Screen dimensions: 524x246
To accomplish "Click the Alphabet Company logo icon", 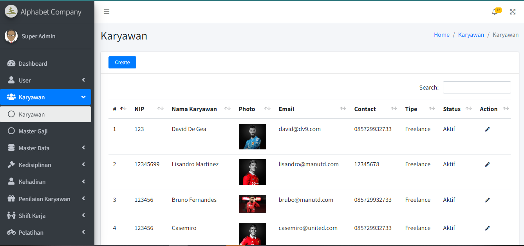I will (x=11, y=12).
